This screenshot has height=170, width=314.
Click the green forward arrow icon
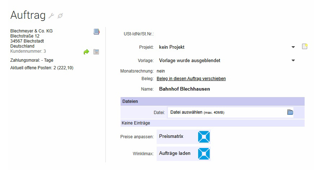86,52
